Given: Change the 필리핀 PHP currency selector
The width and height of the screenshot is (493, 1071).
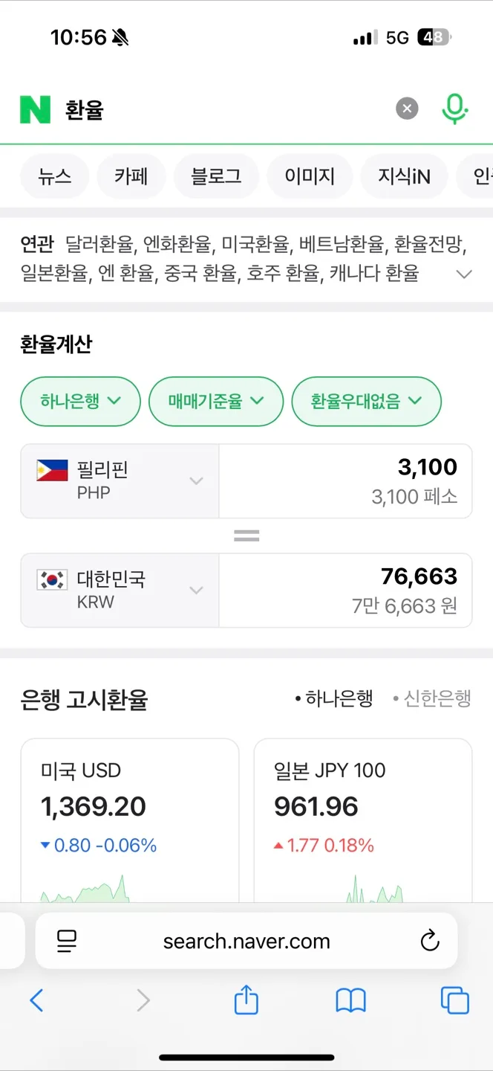Looking at the screenshot, I should click(x=120, y=481).
